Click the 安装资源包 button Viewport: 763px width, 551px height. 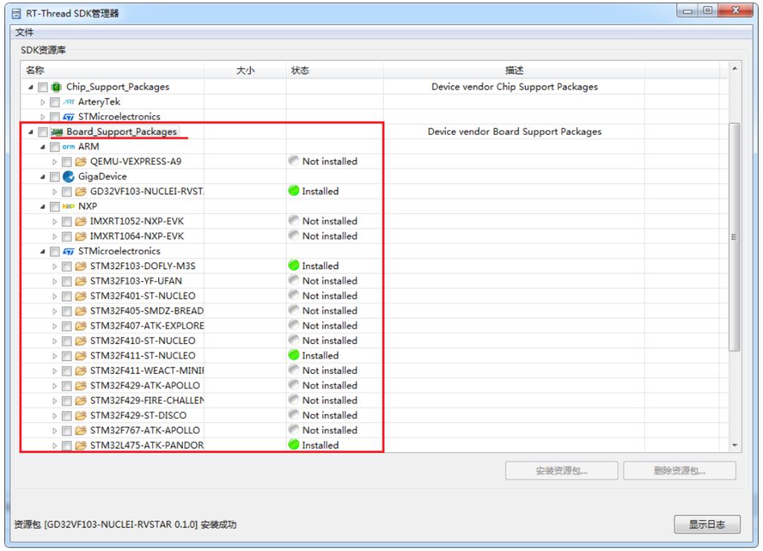[562, 470]
